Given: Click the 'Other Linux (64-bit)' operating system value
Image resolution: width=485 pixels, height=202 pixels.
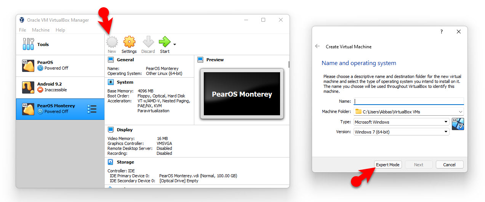Looking at the screenshot, I should [x=164, y=73].
